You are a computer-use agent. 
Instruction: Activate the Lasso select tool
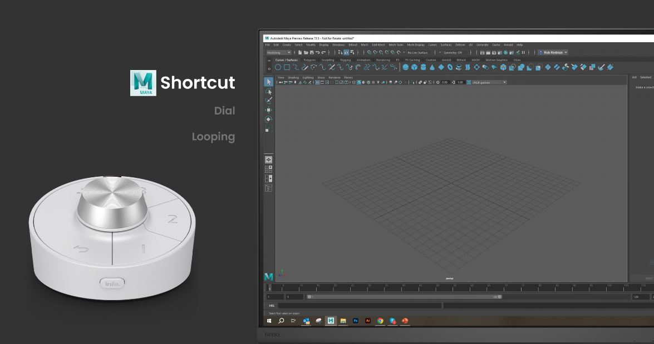(x=269, y=91)
